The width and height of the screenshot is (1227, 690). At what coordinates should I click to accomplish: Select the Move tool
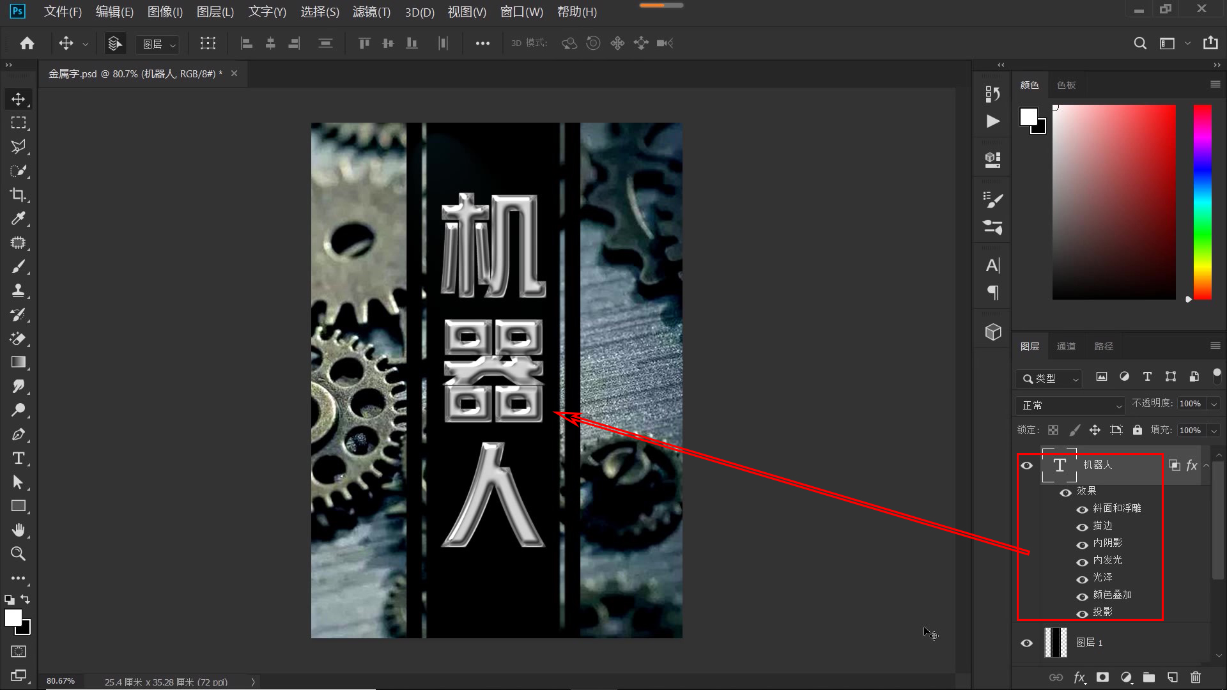pos(19,99)
